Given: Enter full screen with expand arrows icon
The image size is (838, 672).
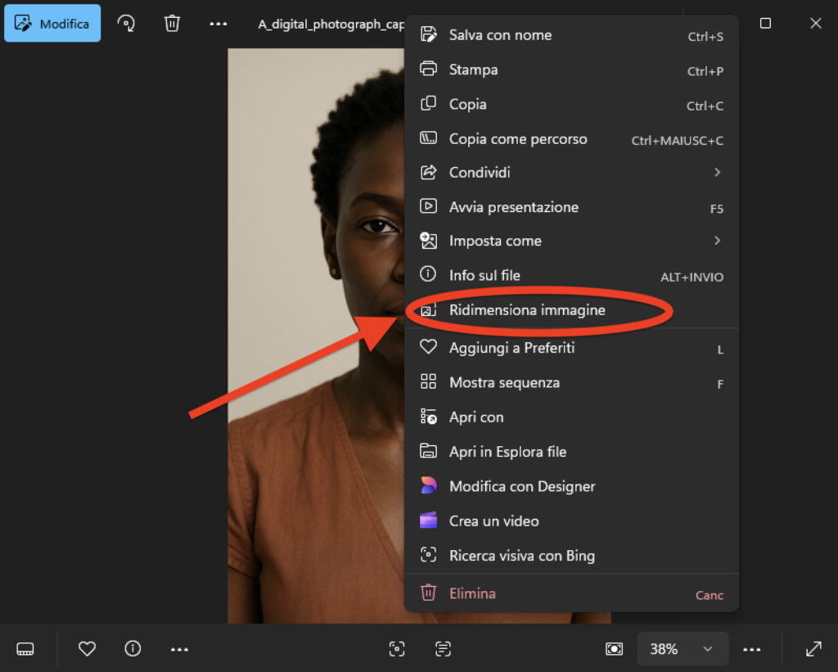Looking at the screenshot, I should click(813, 649).
